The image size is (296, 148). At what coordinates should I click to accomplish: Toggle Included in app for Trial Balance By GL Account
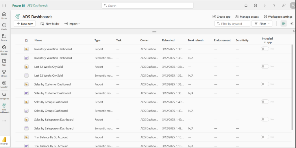(265, 137)
